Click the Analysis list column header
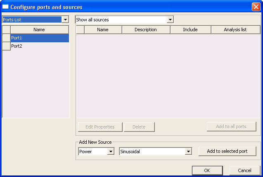263x177 pixels. pyautogui.click(x=235, y=30)
